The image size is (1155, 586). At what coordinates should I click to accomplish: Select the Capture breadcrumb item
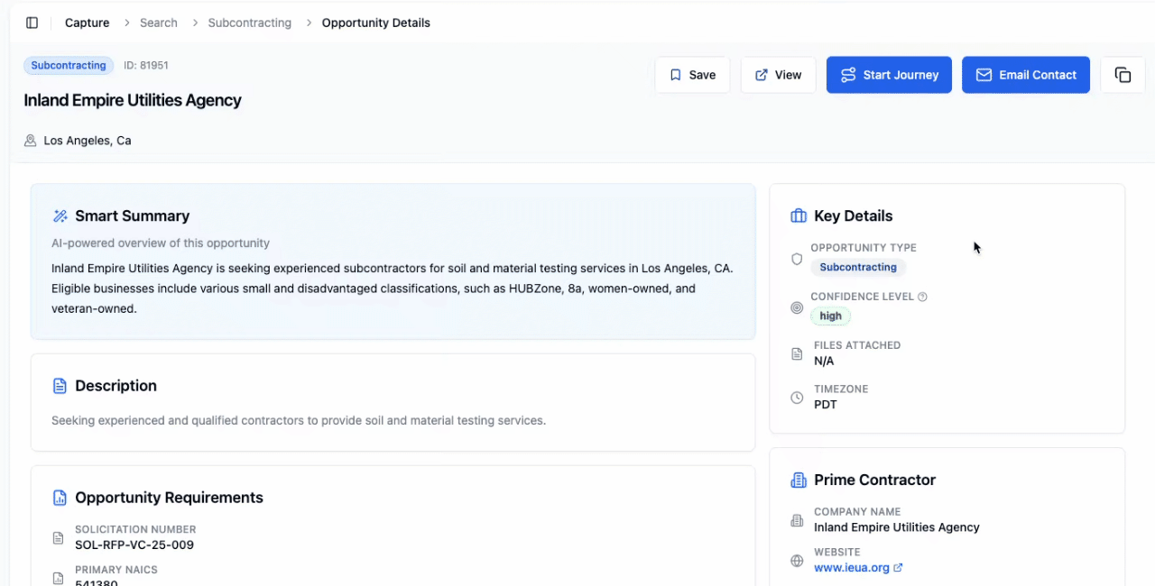point(87,23)
